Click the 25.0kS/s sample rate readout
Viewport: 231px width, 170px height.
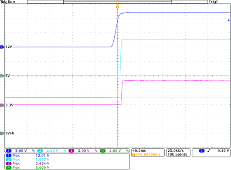click(x=176, y=151)
